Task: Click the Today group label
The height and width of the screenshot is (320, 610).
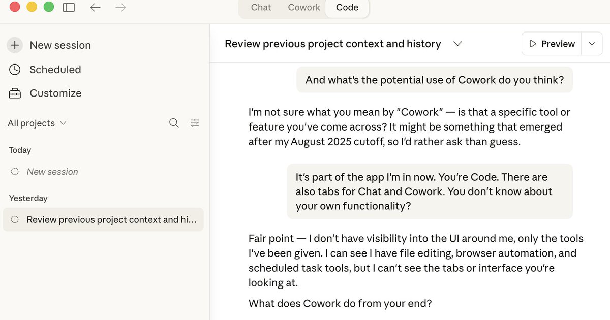Action: (x=20, y=150)
